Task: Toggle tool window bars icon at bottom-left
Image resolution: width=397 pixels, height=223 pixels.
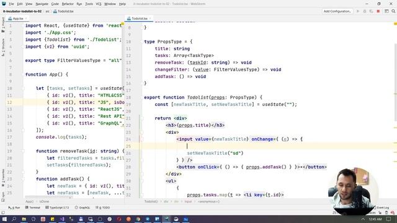Action: pos(3,212)
